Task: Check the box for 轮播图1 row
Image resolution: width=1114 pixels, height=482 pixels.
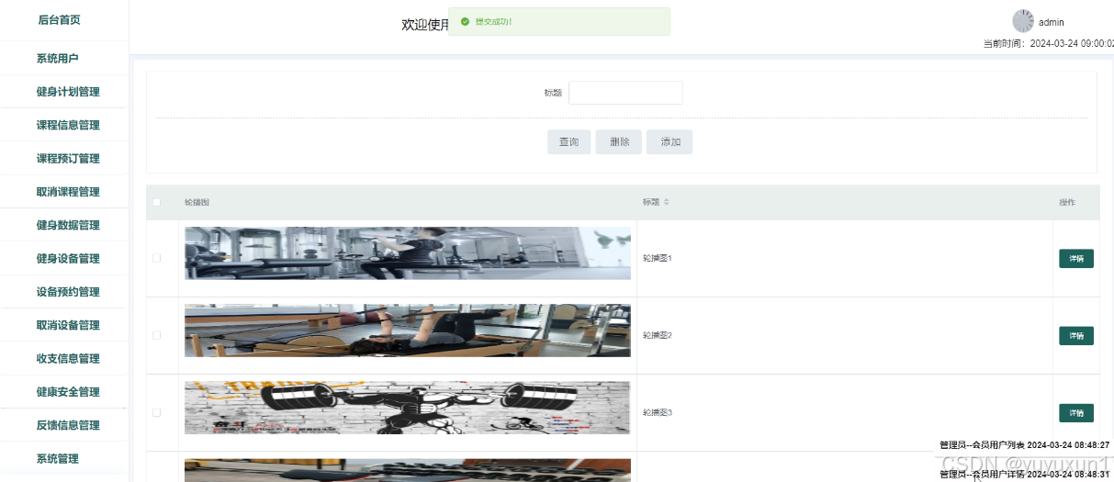Action: point(156,258)
